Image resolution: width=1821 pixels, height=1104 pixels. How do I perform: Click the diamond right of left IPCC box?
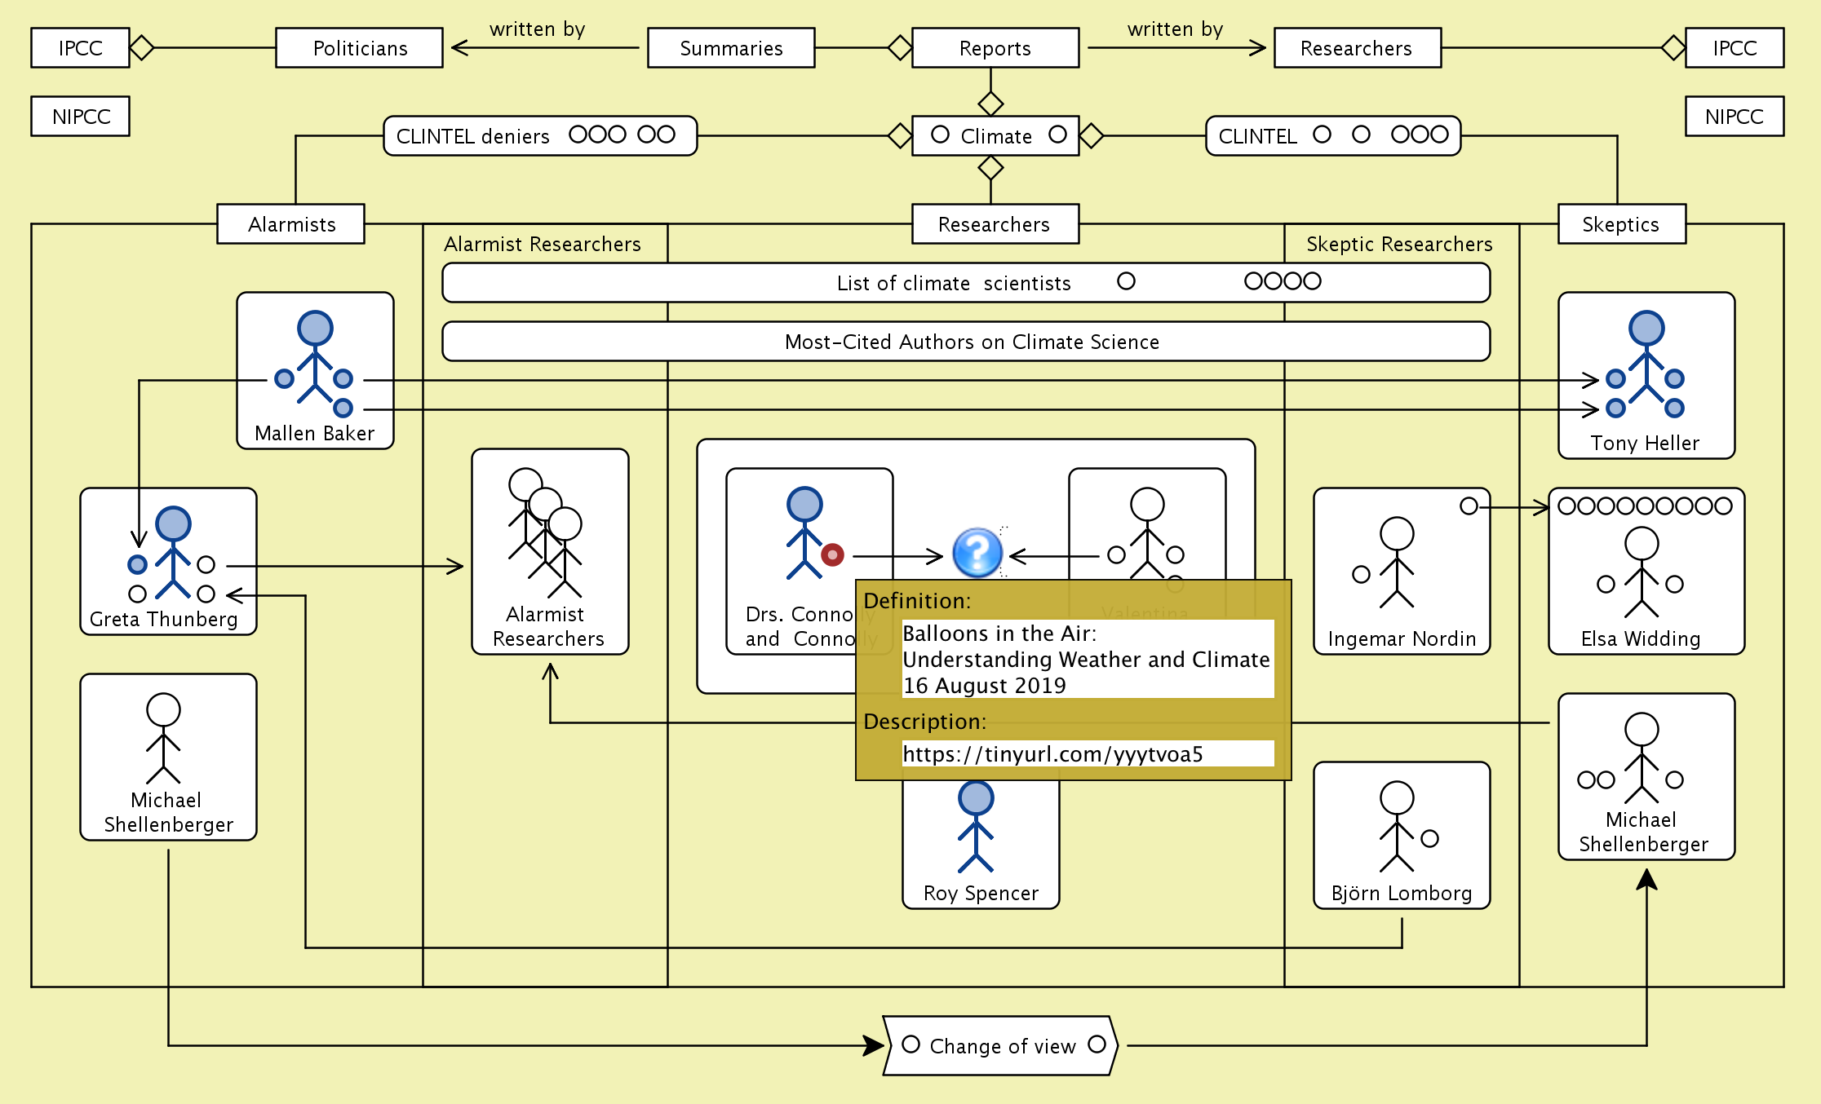tap(142, 47)
